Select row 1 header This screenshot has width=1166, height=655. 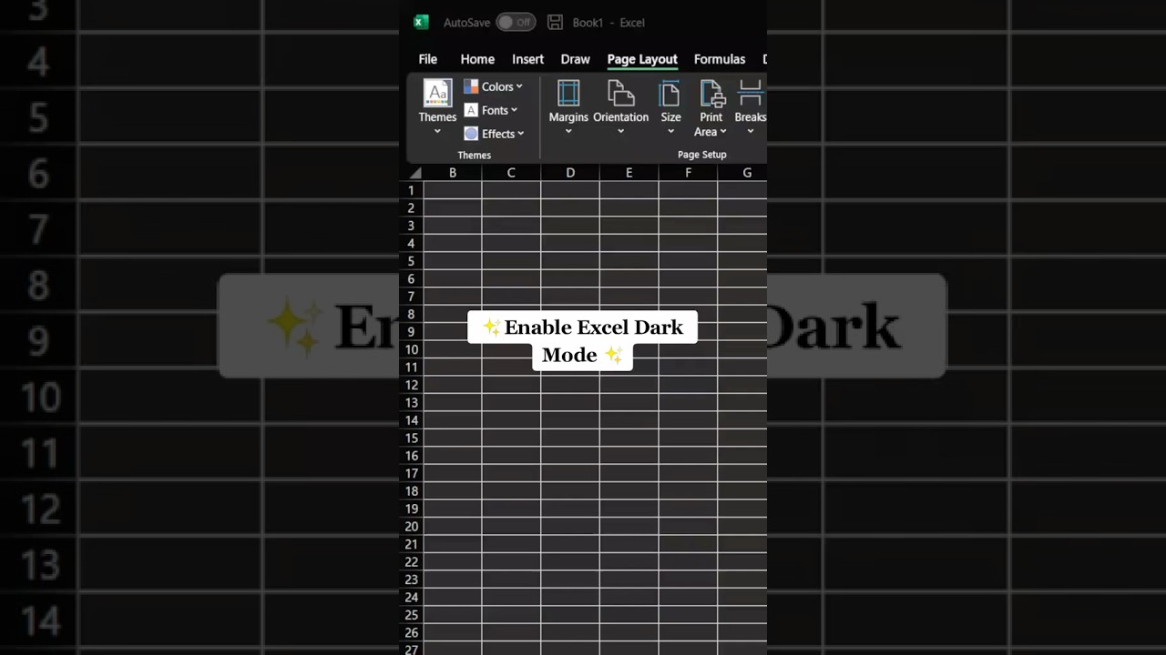[411, 190]
